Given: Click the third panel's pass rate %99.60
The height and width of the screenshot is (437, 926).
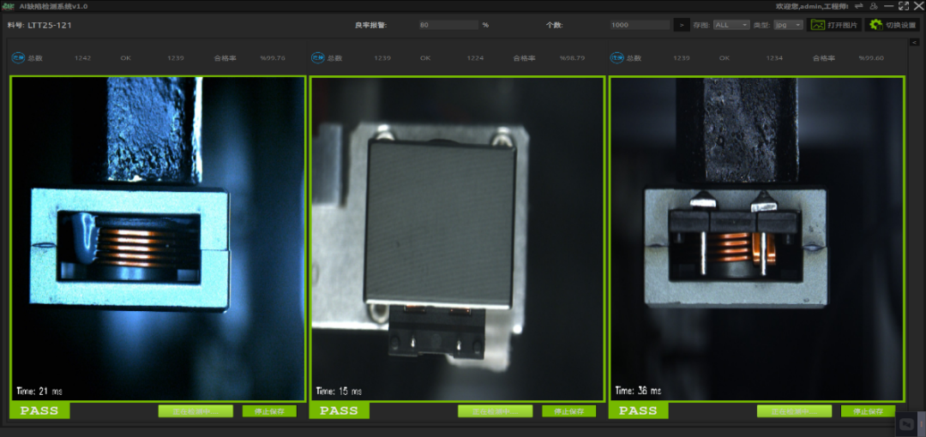Looking at the screenshot, I should point(872,58).
